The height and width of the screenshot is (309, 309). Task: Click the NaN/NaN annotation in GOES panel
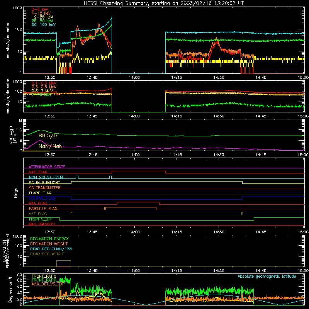51,146
